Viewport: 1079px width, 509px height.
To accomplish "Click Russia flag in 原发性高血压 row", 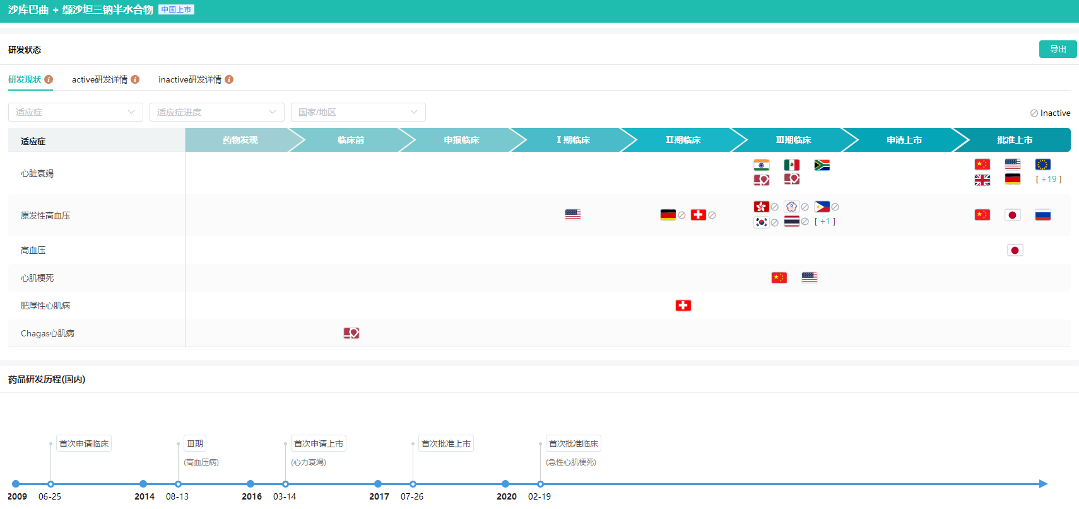I will click(x=1043, y=215).
